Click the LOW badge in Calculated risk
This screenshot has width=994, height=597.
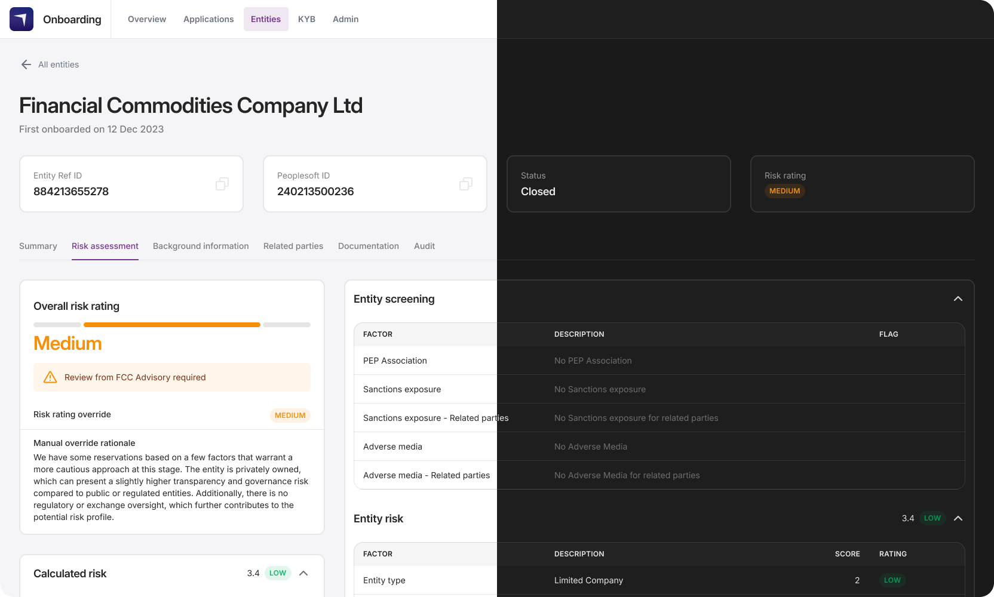coord(278,573)
